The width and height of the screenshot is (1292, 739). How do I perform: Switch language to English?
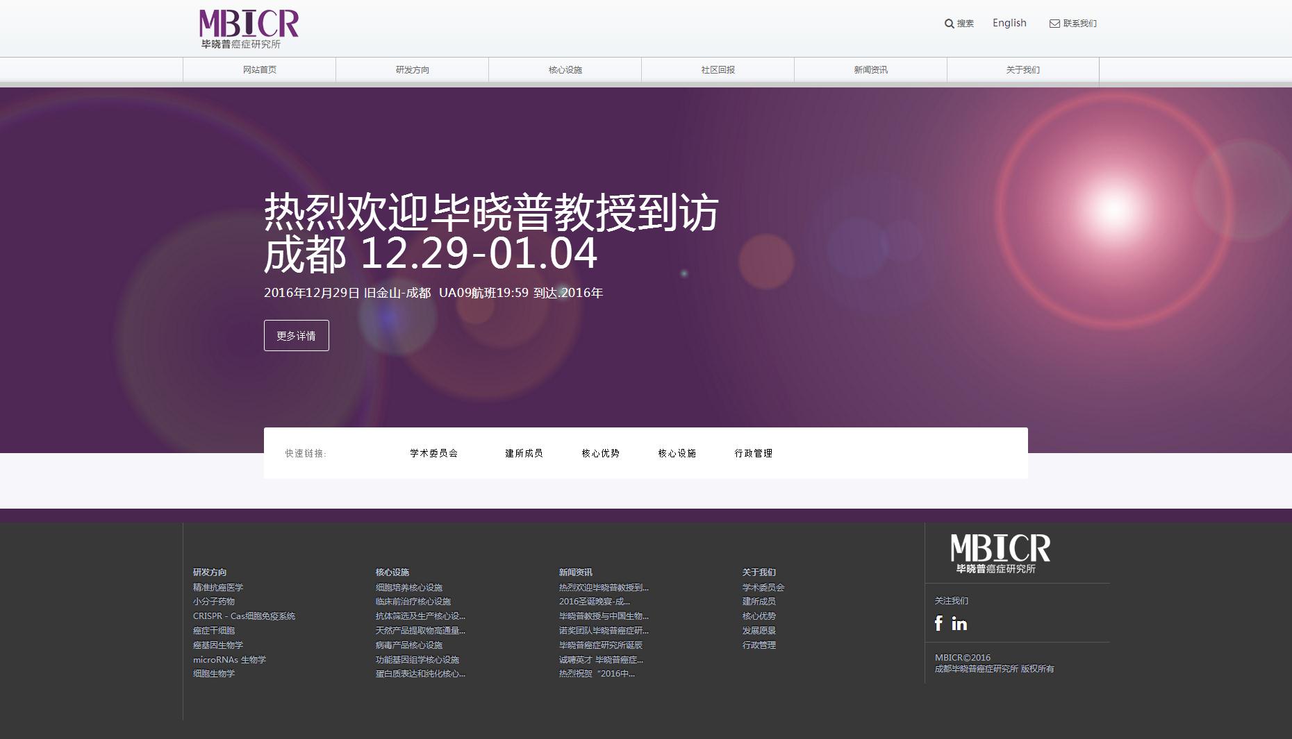(x=1009, y=23)
